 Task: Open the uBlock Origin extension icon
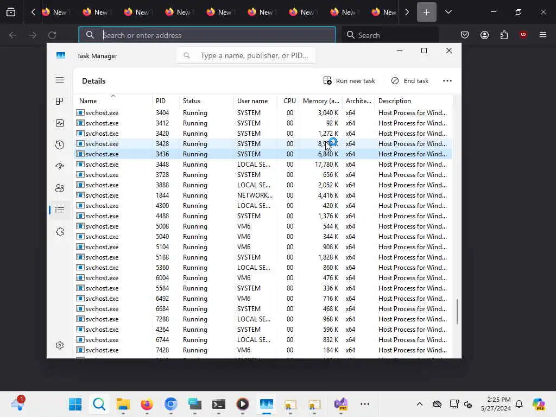[523, 35]
